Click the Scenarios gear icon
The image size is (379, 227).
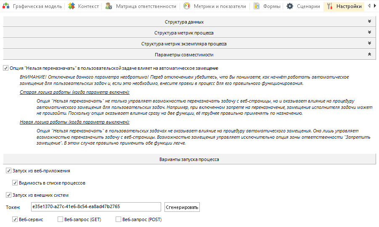(290, 6)
